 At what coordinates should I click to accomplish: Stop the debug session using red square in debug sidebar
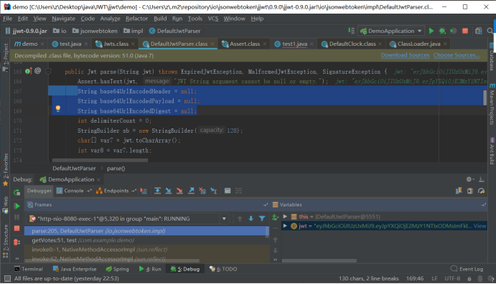[17, 228]
